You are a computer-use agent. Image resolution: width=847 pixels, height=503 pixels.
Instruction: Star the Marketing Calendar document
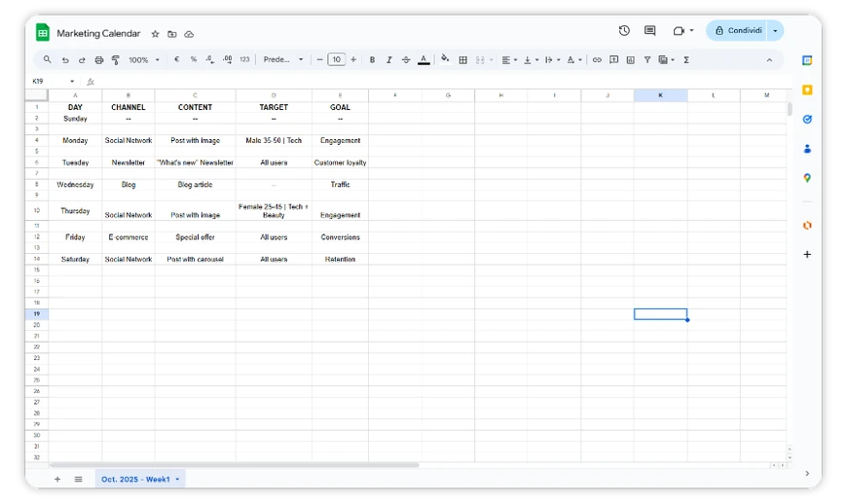pos(155,34)
